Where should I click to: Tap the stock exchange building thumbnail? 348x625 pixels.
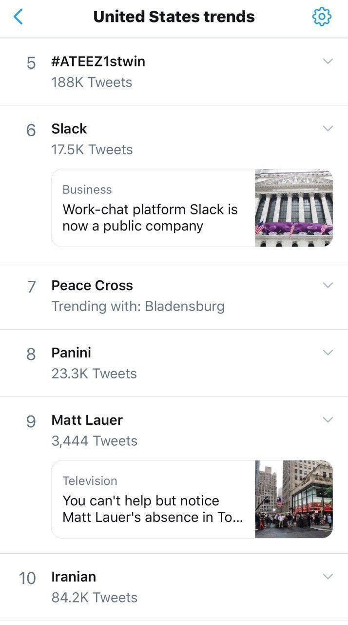[x=294, y=208]
